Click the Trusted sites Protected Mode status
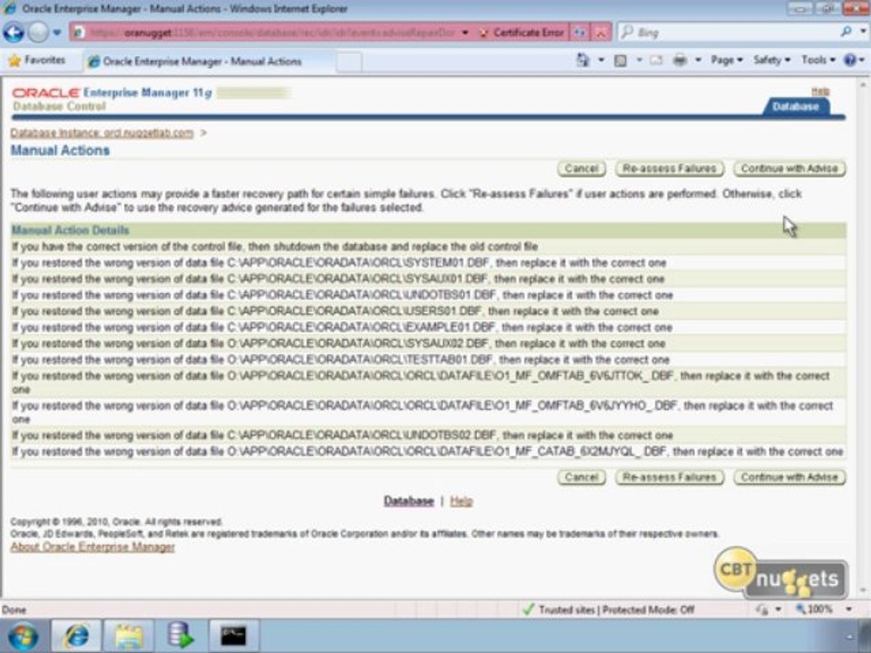The width and height of the screenshot is (871, 653). 610,609
